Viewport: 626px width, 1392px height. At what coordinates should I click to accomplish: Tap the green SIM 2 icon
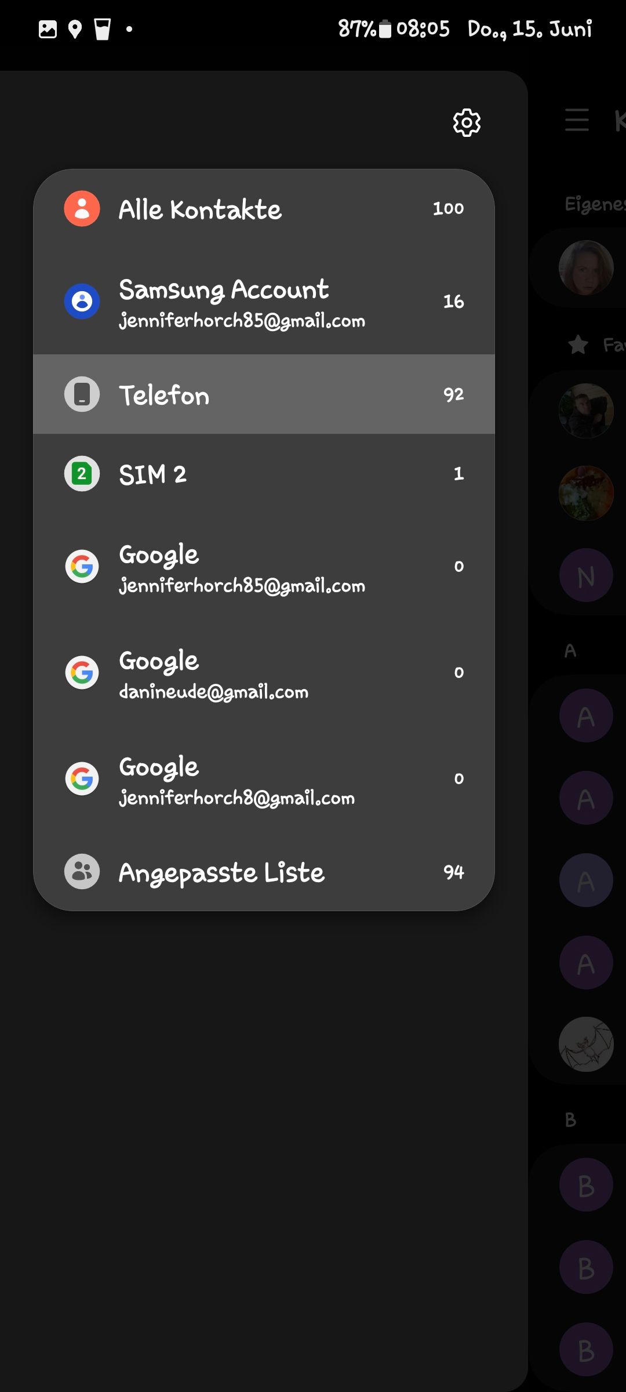tap(82, 474)
